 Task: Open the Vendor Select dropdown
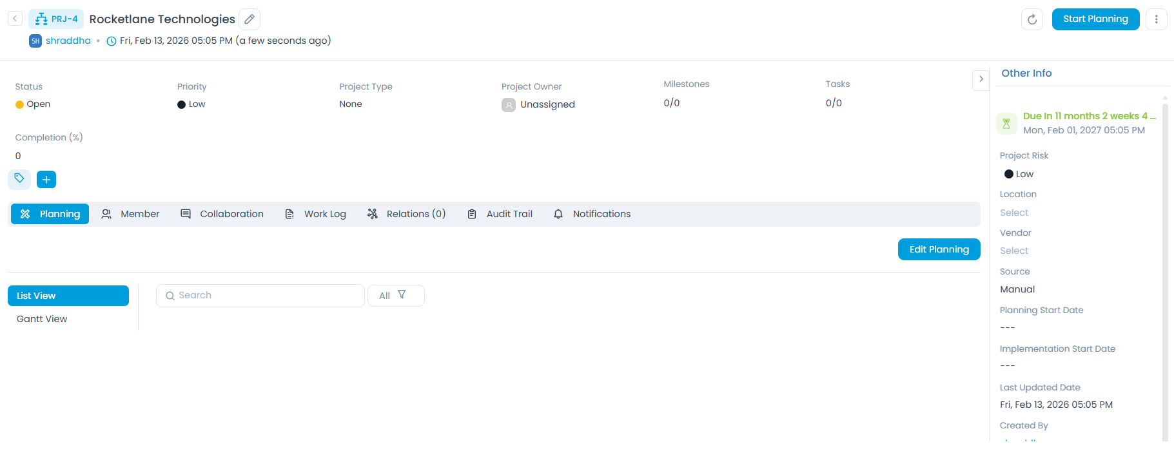point(1014,251)
